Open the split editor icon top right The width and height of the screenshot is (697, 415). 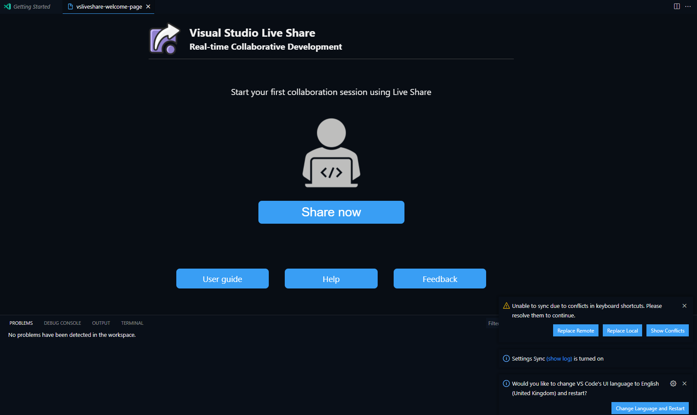tap(676, 6)
